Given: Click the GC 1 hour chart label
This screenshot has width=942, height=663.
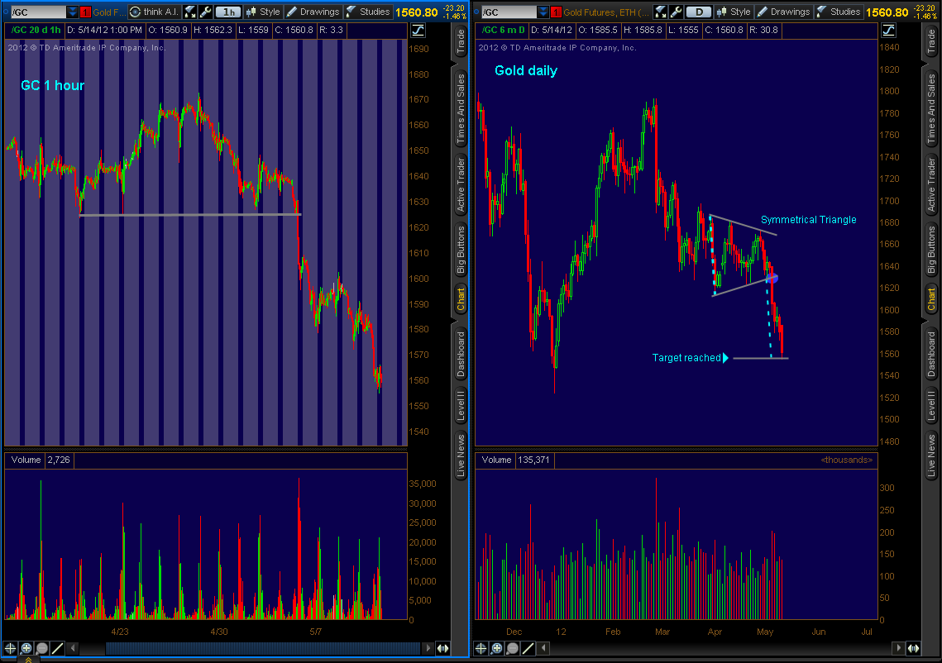Looking at the screenshot, I should click(x=53, y=85).
